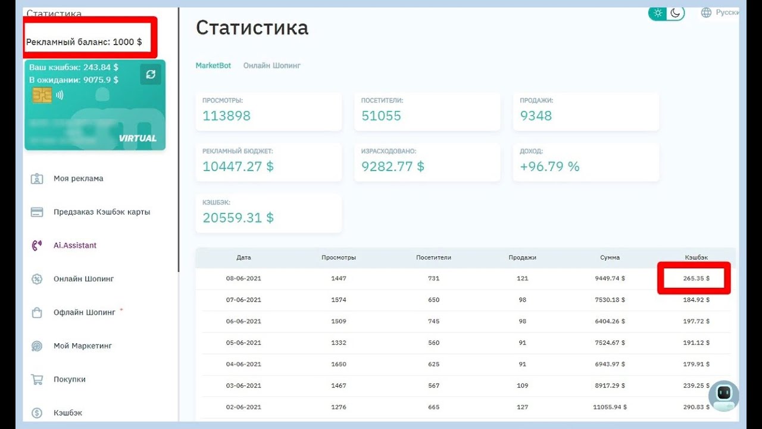Click the Моя реклама sidebar icon

tap(37, 178)
